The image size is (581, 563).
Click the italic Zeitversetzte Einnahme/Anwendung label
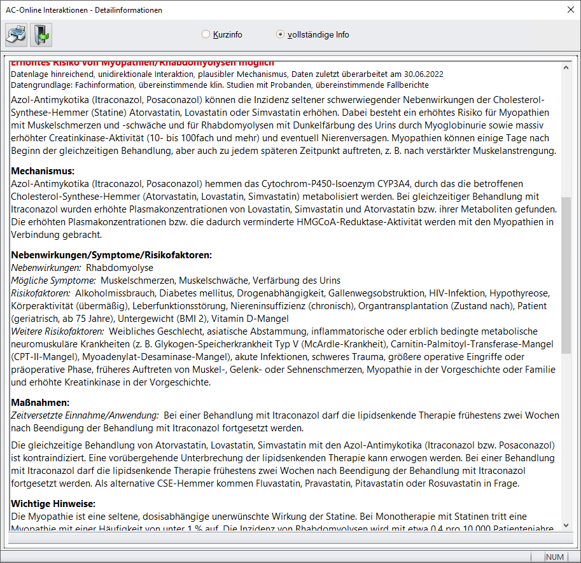coord(85,415)
